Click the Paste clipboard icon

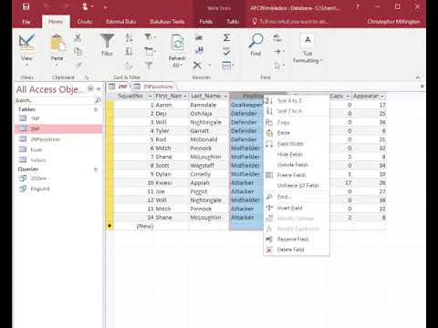pos(57,43)
